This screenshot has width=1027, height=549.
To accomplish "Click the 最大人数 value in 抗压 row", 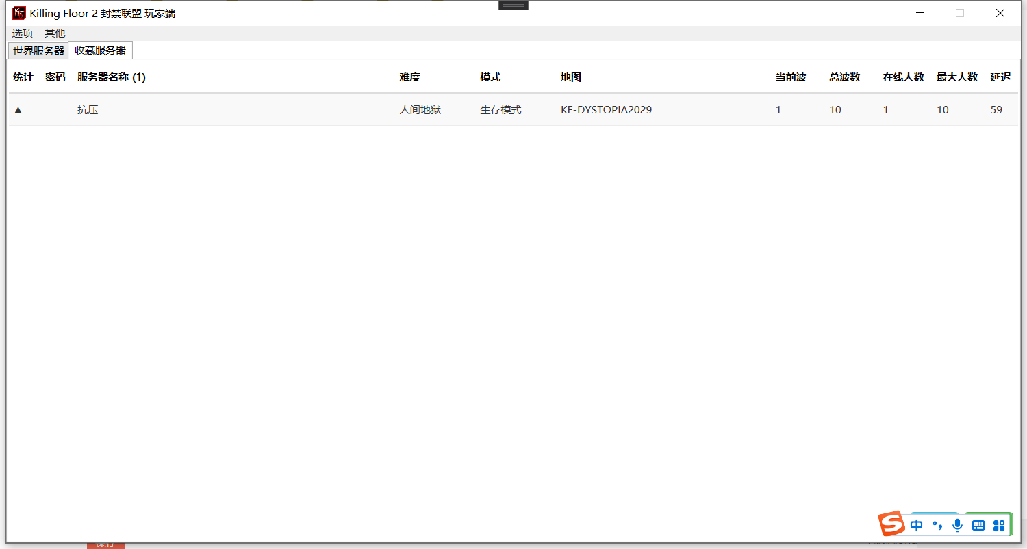I will [943, 110].
